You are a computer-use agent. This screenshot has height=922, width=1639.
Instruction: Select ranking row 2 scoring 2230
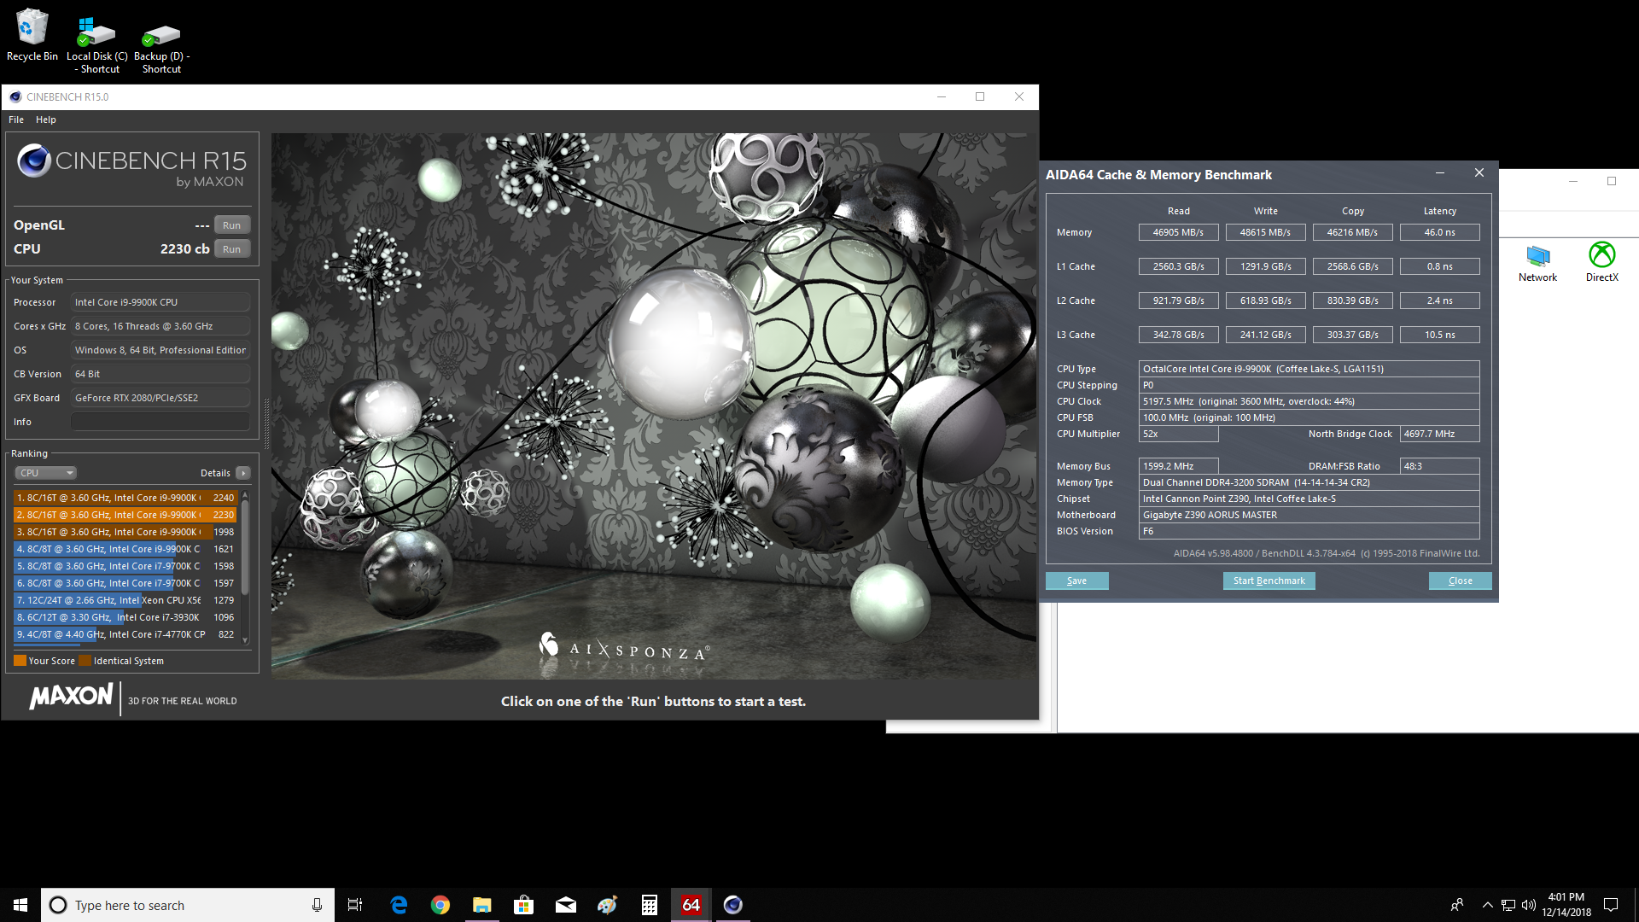point(125,515)
